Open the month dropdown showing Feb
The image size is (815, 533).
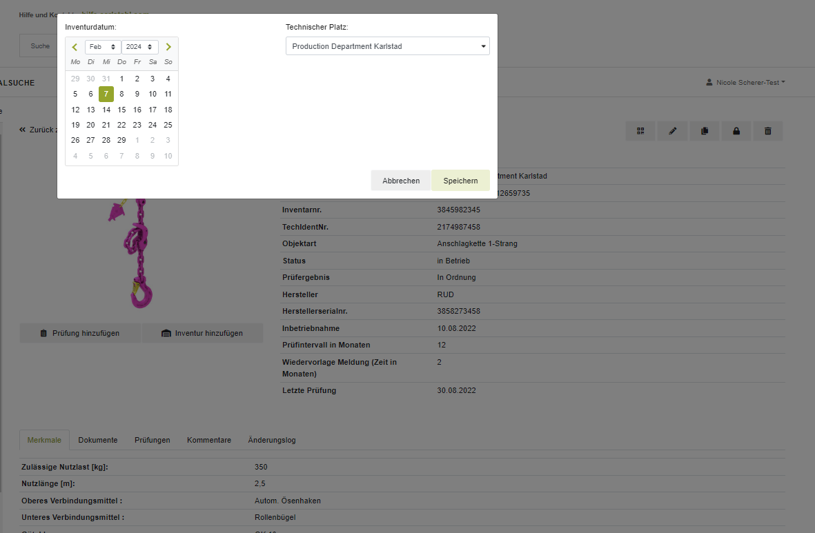[103, 47]
